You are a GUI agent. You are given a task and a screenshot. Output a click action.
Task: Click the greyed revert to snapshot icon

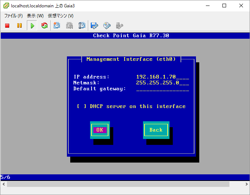coord(69,25)
